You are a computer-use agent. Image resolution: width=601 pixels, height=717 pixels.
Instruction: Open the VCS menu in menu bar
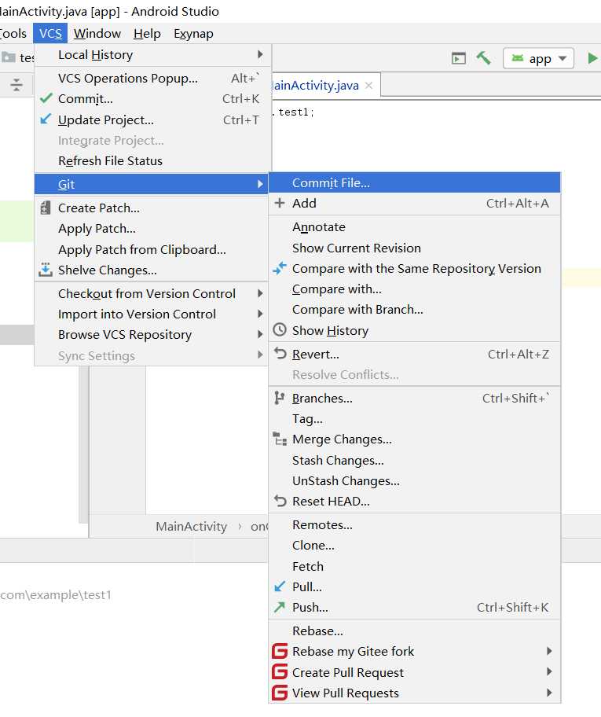[x=50, y=33]
